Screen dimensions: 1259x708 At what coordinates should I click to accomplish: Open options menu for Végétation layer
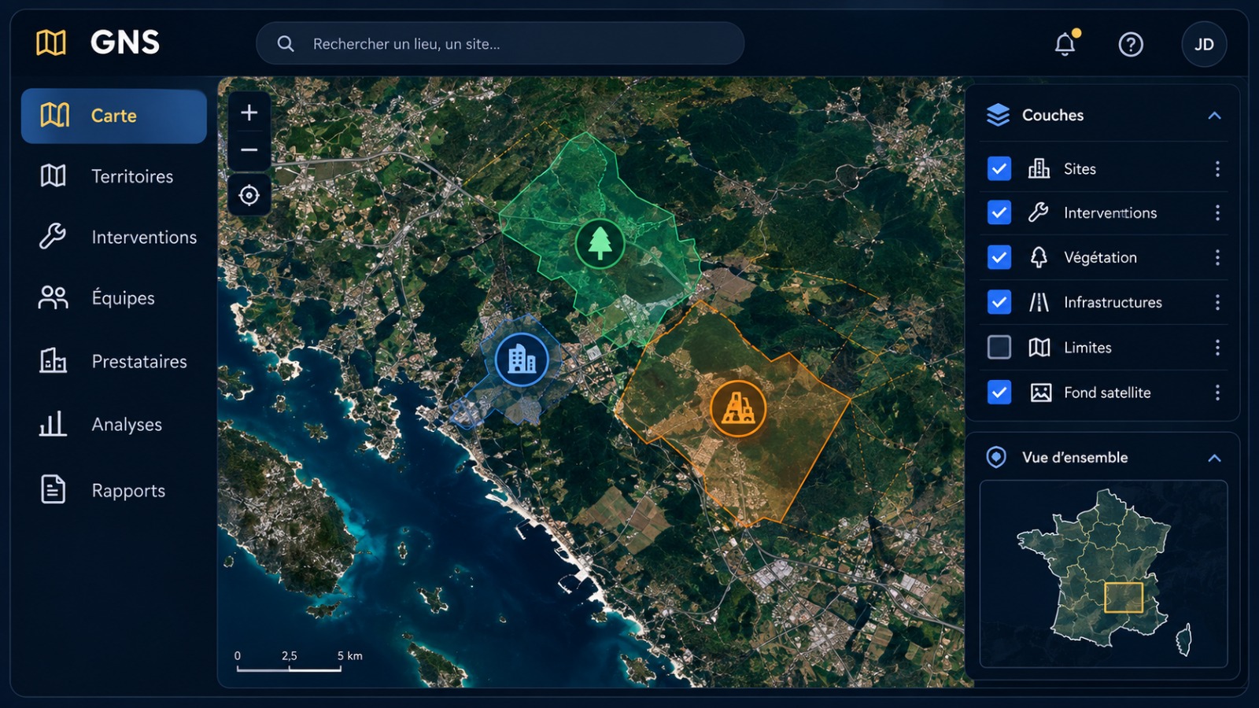coord(1217,257)
